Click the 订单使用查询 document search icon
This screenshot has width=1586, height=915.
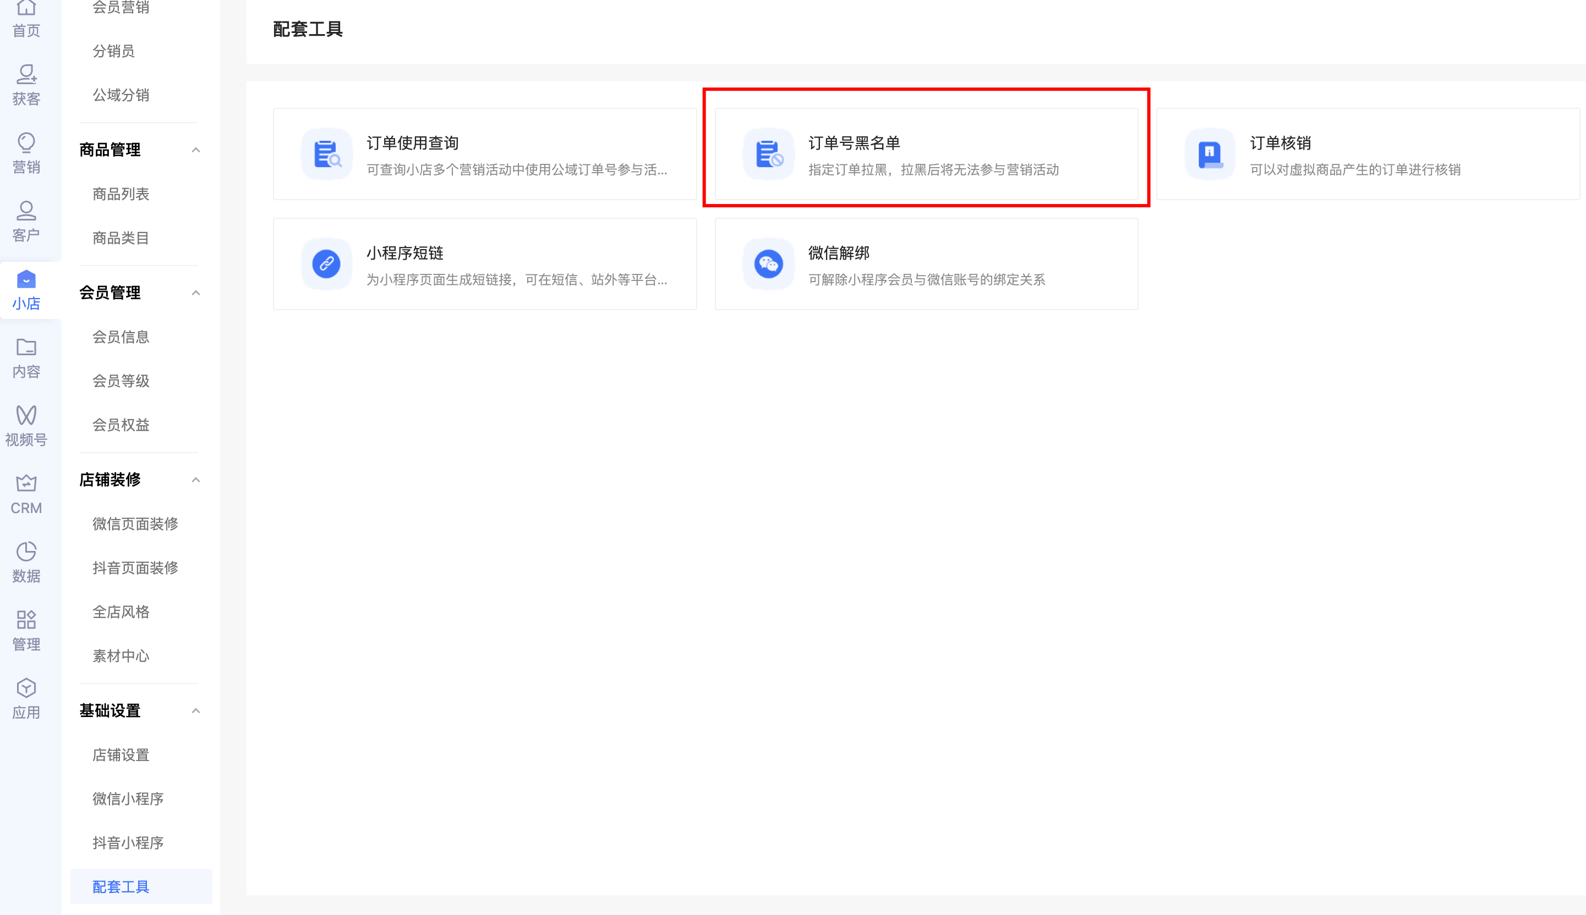326,154
